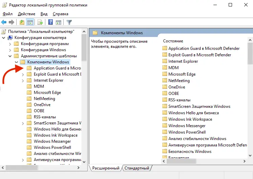Click the Back arrow in toolbar
This screenshot has height=179, width=253.
[x=4, y=22]
